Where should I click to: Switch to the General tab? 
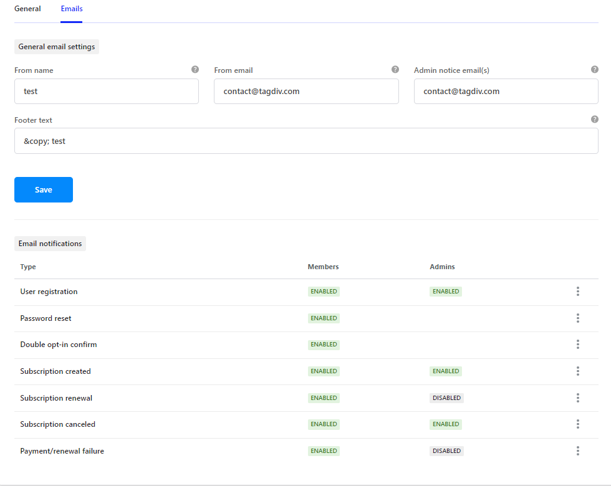27,9
